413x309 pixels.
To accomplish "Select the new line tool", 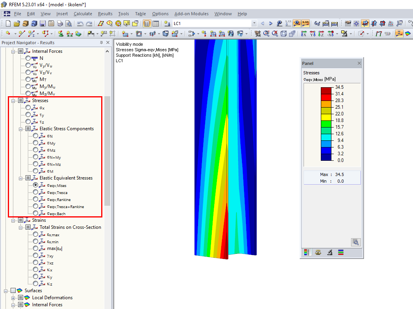I will click(x=22, y=33).
